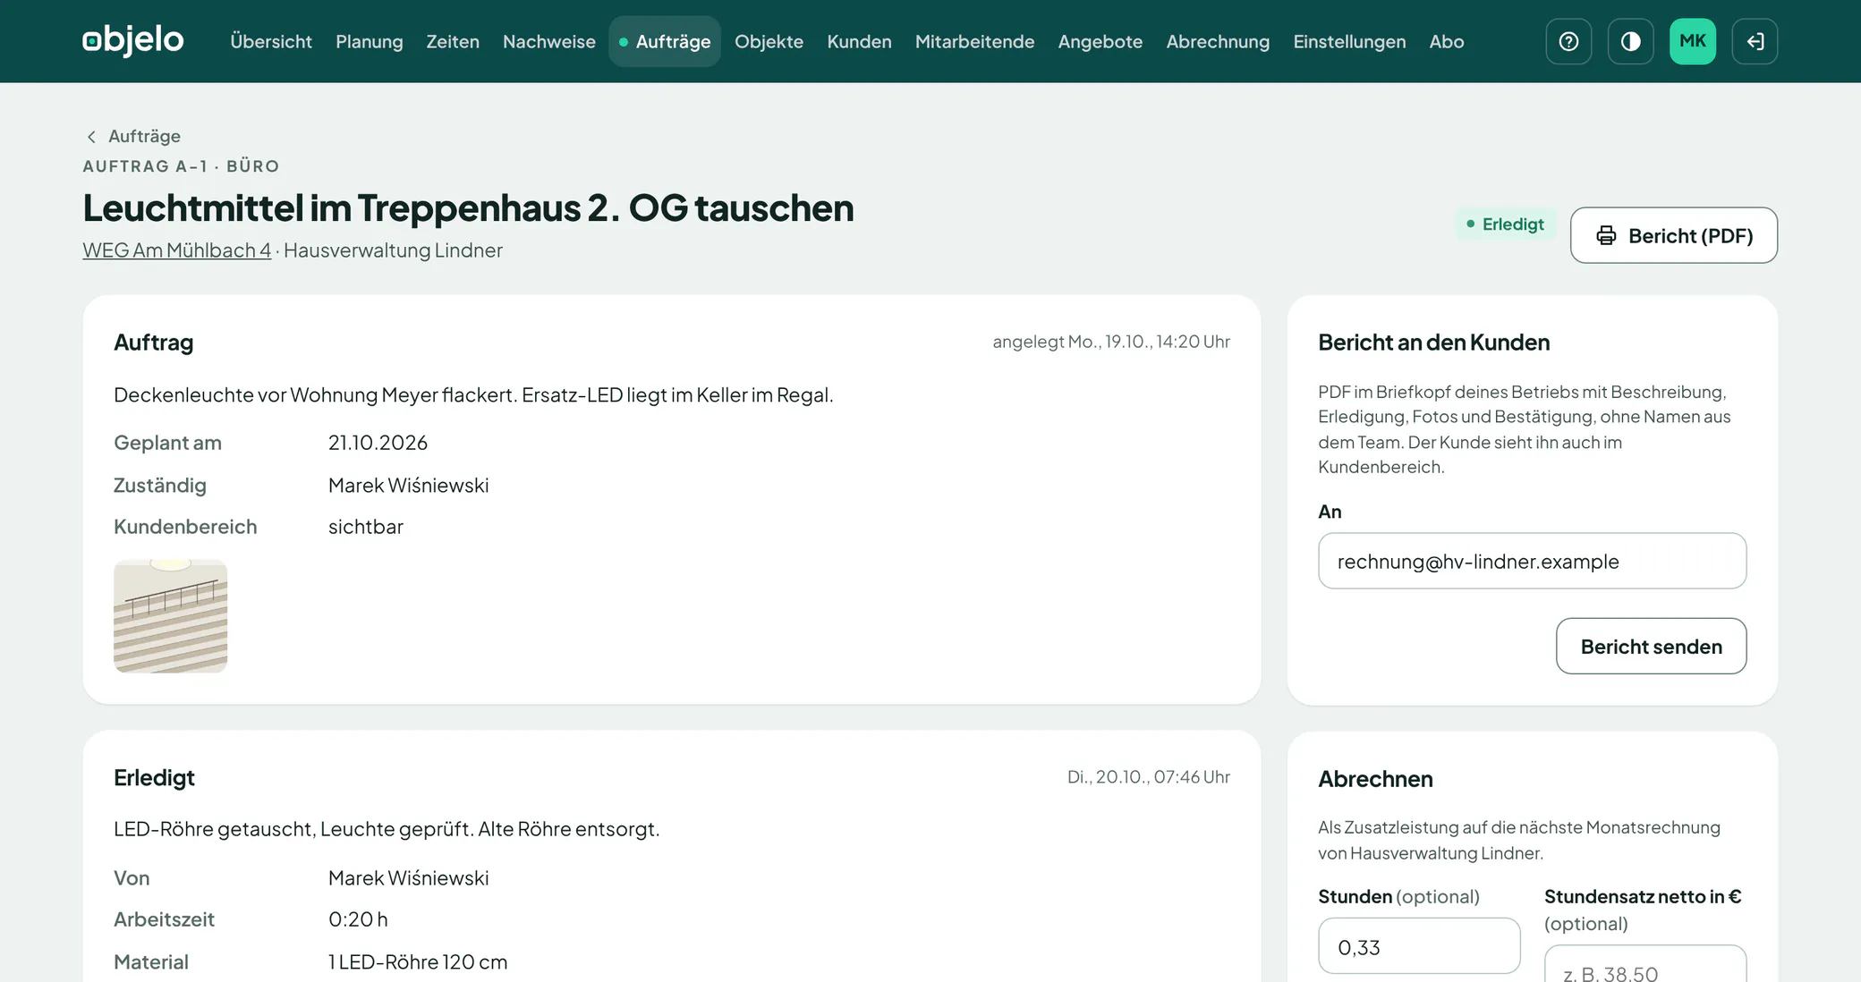Open Übersicht in the navigation
The width and height of the screenshot is (1861, 982).
click(x=271, y=41)
